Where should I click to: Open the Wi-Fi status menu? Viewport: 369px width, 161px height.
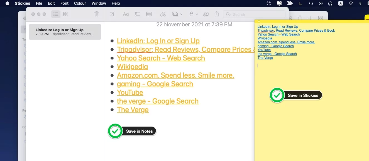coord(351,3)
